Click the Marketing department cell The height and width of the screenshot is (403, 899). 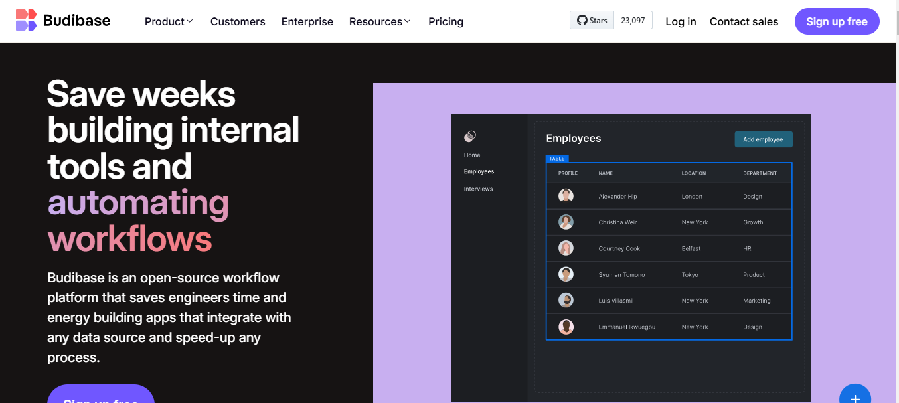click(757, 301)
